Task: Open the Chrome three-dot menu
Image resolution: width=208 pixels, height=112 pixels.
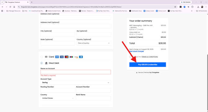Action: [206, 7]
